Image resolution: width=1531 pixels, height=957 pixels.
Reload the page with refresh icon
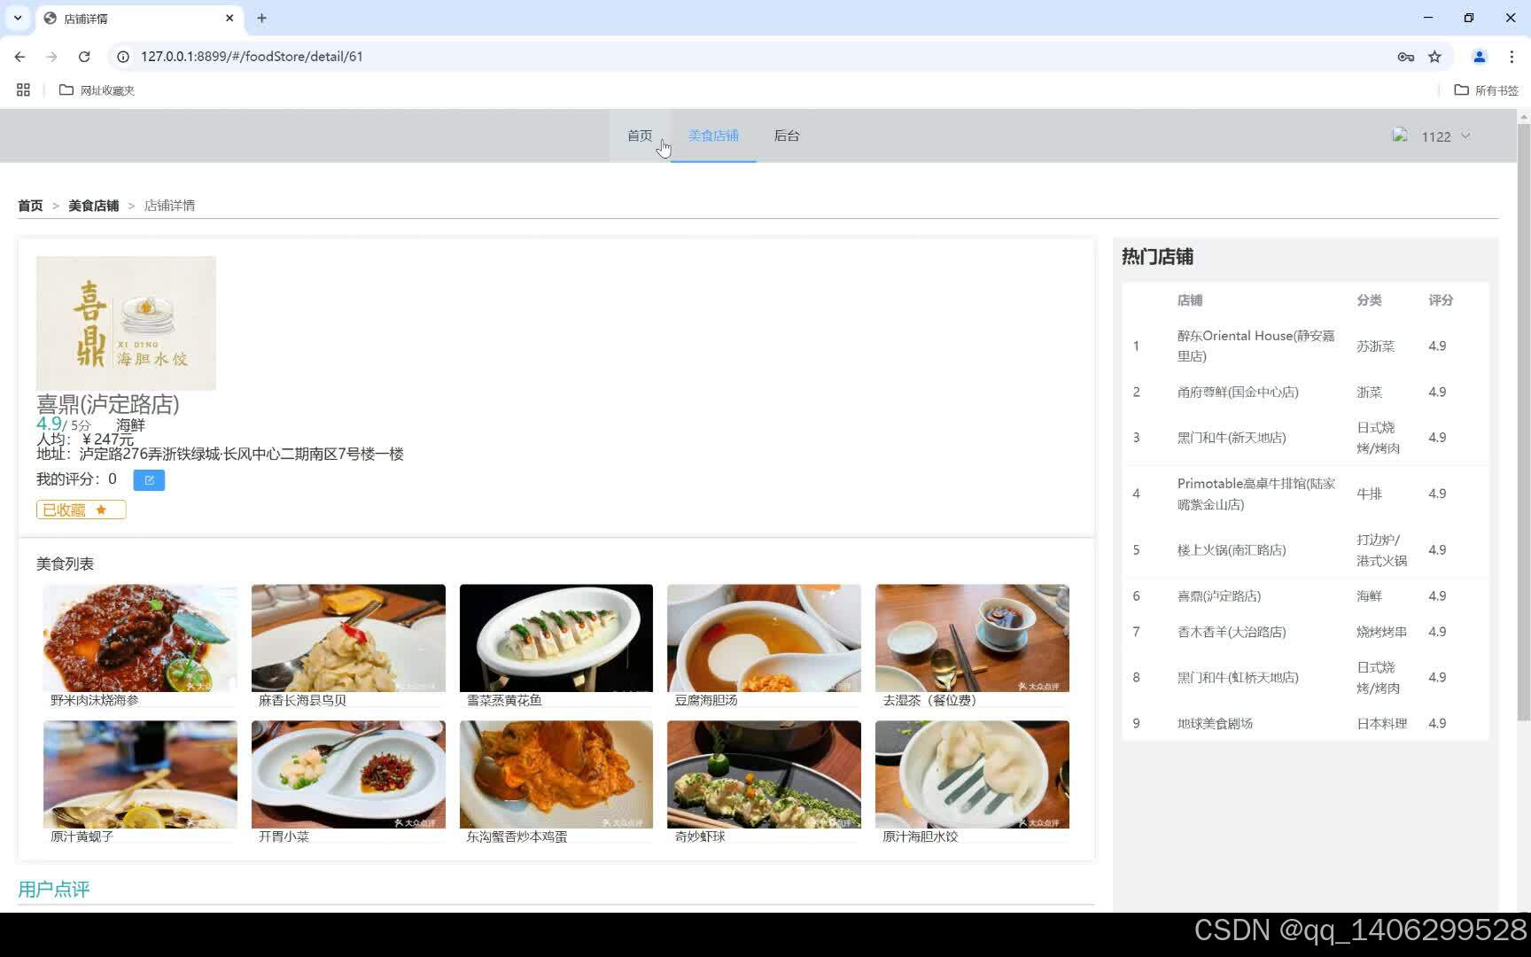pos(84,57)
